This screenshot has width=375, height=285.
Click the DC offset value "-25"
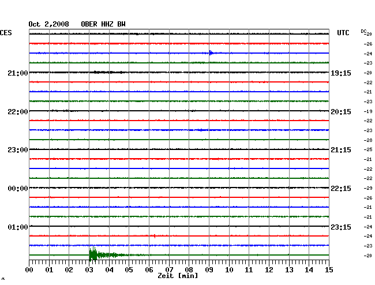pyautogui.click(x=368, y=149)
